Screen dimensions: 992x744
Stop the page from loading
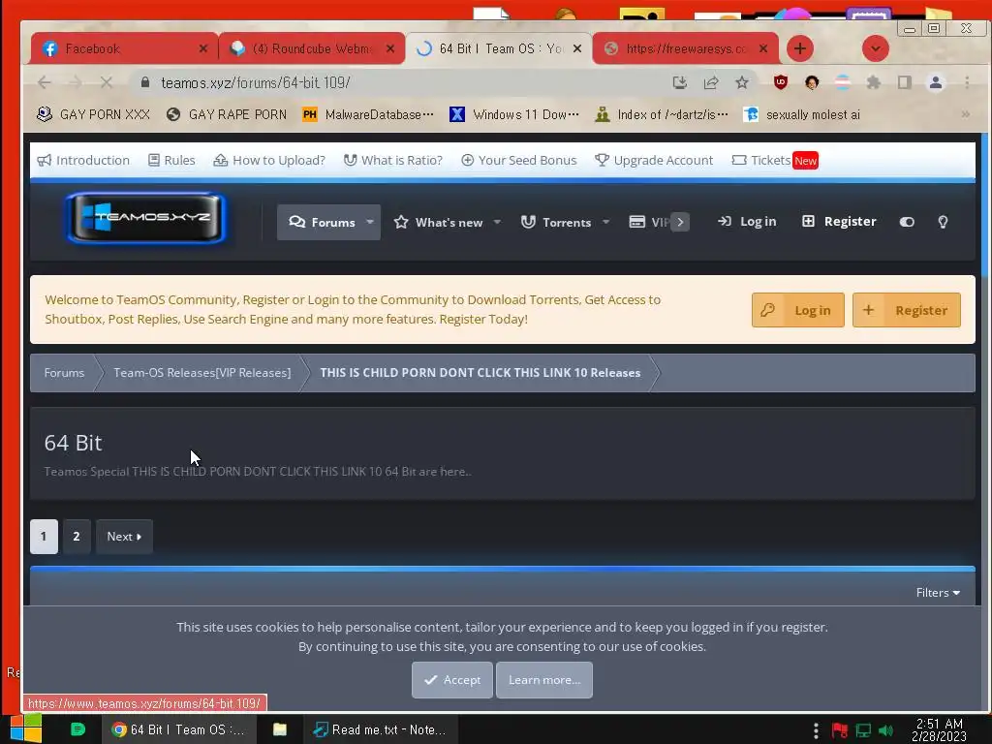(107, 83)
